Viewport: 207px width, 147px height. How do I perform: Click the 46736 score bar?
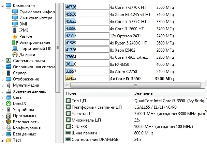click(x=87, y=7)
